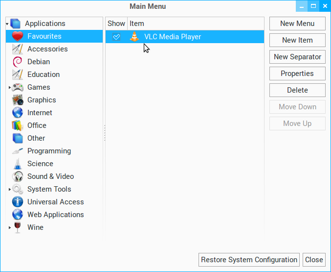The width and height of the screenshot is (331, 272).
Task: Expand the Games category arrow
Action: click(x=9, y=87)
